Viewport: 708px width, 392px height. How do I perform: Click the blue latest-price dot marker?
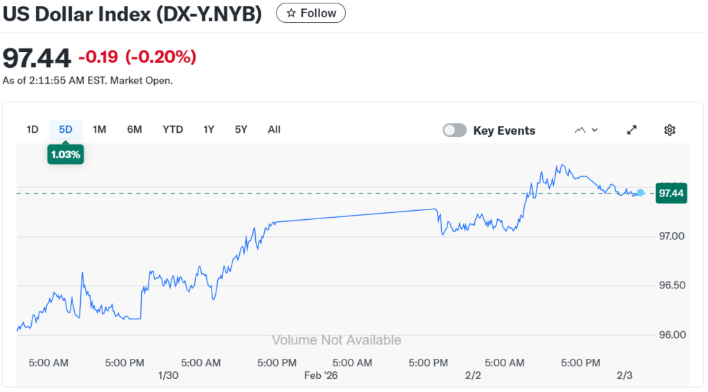641,193
